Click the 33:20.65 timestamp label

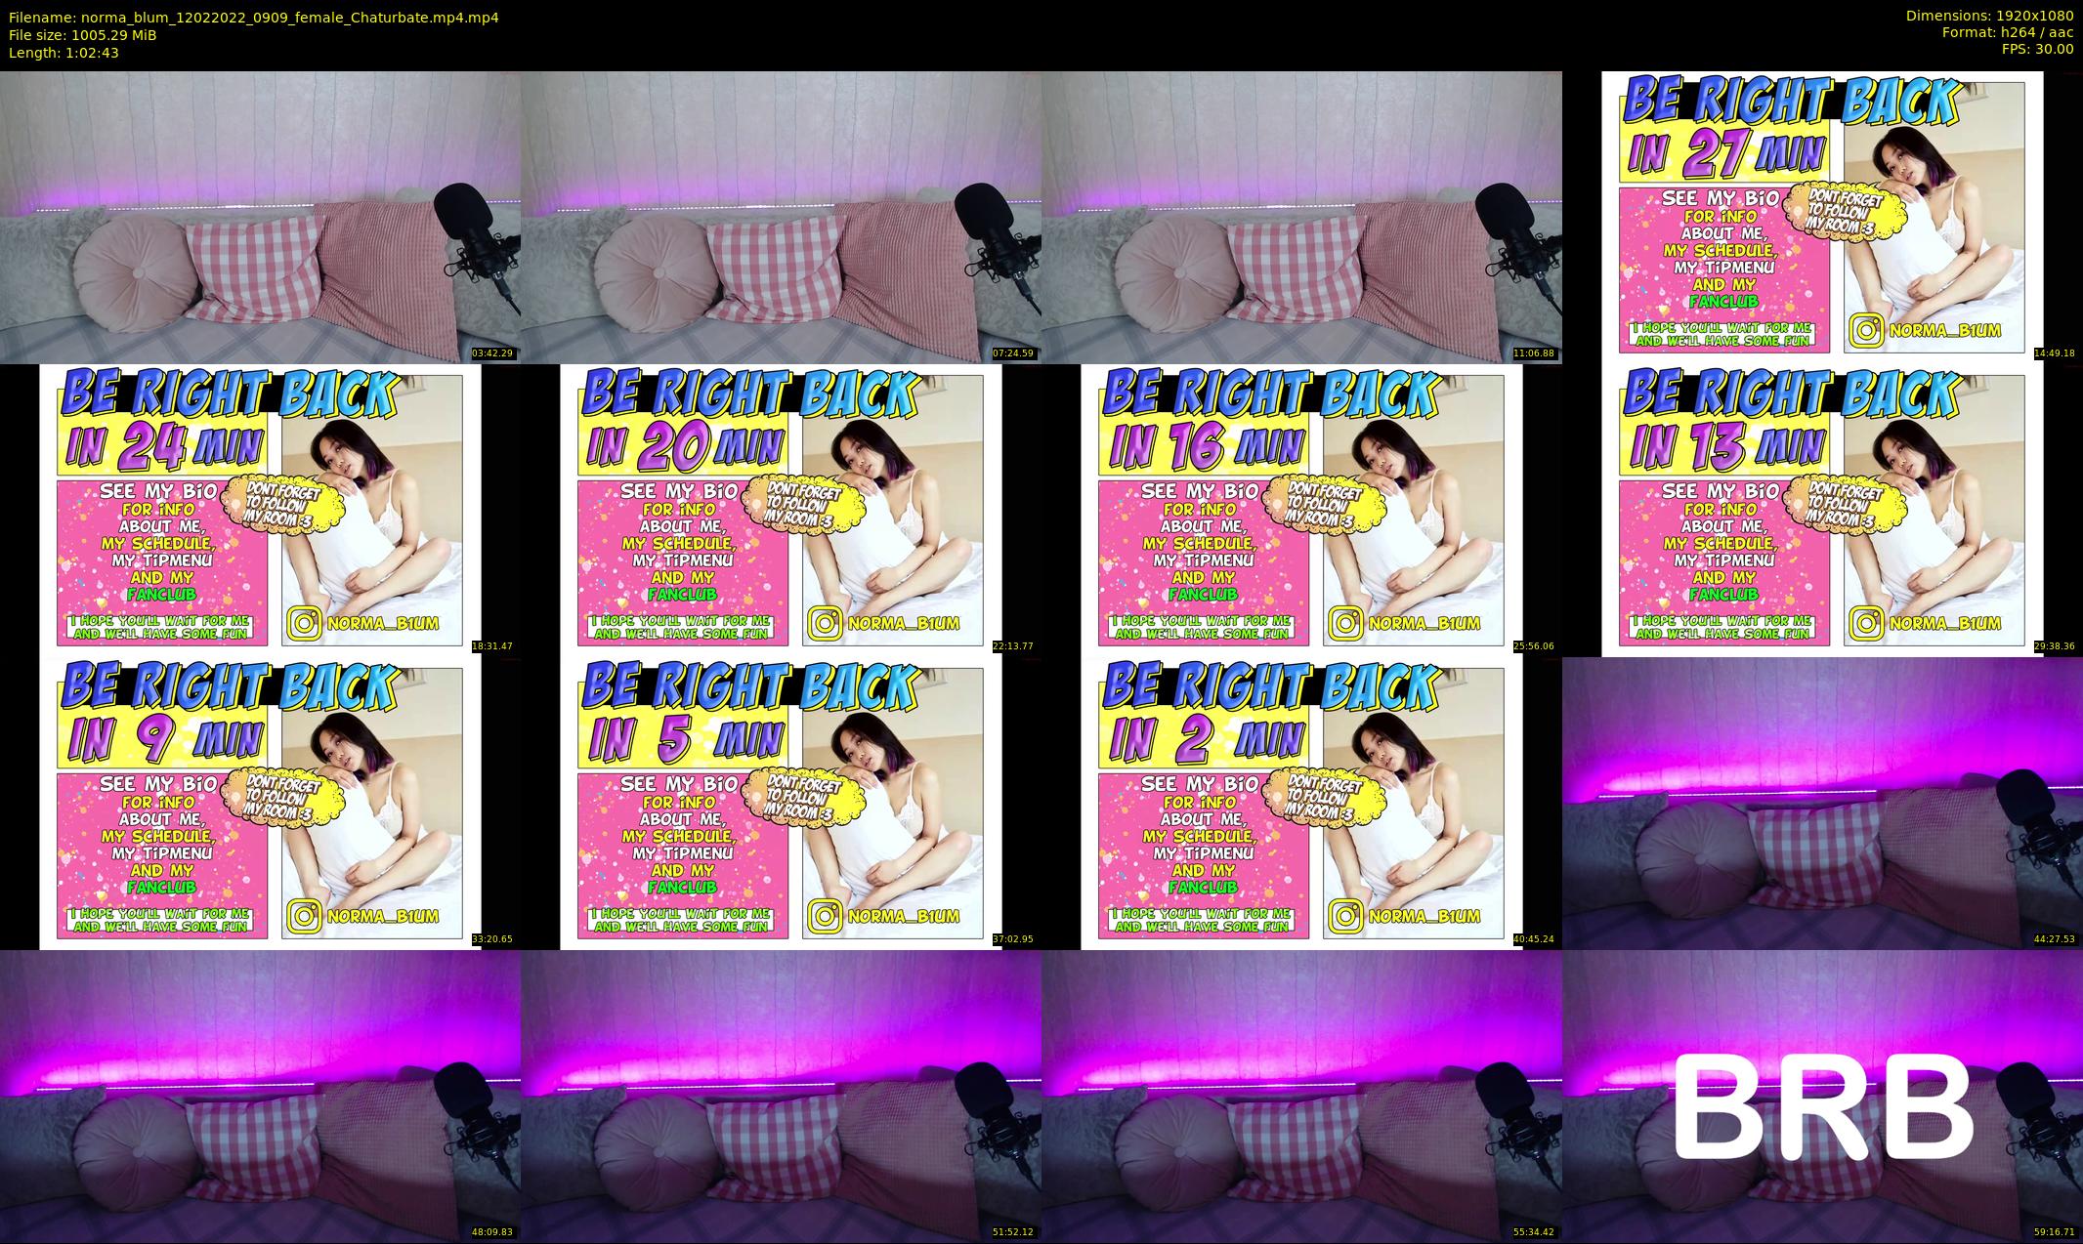point(492,939)
